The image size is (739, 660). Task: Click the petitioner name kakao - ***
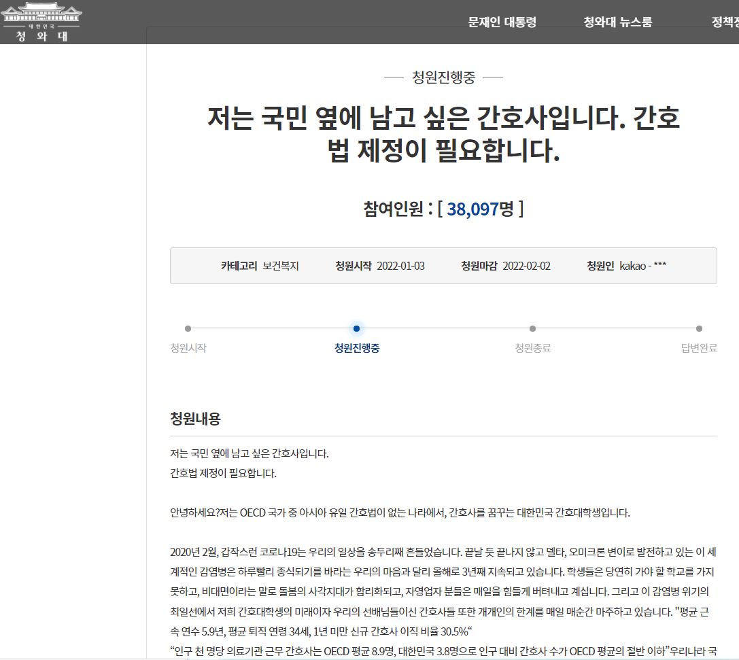[x=642, y=266]
